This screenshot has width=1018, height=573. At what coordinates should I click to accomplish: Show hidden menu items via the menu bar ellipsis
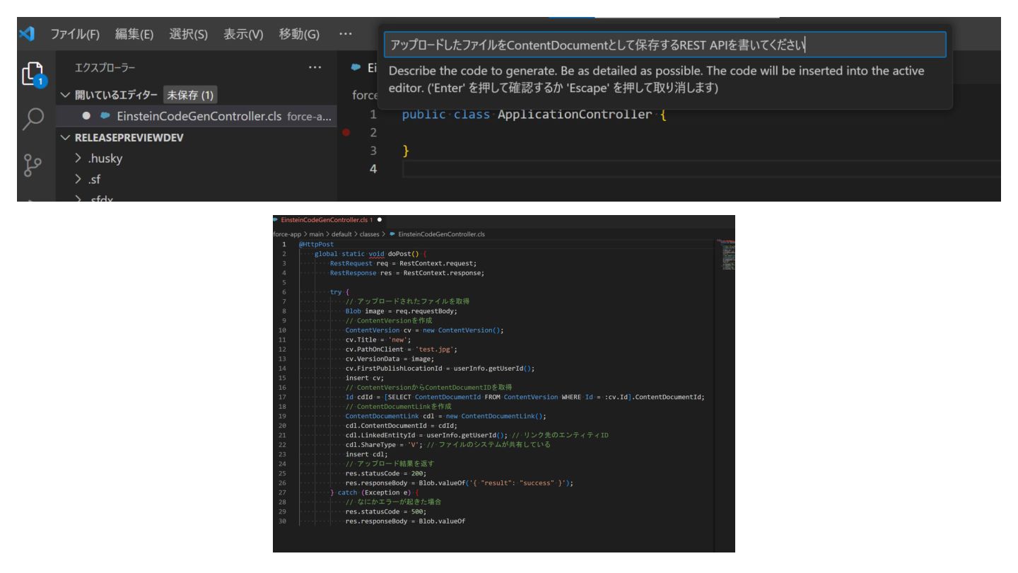tap(344, 33)
